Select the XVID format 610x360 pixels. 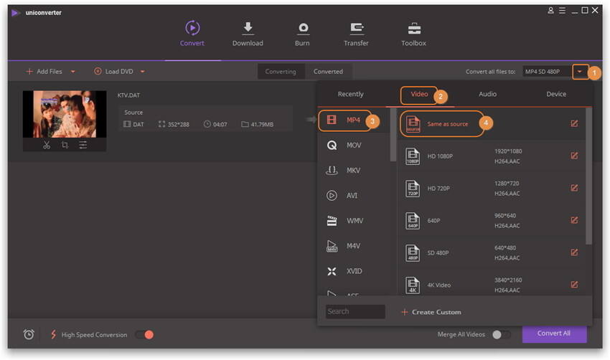coord(354,271)
